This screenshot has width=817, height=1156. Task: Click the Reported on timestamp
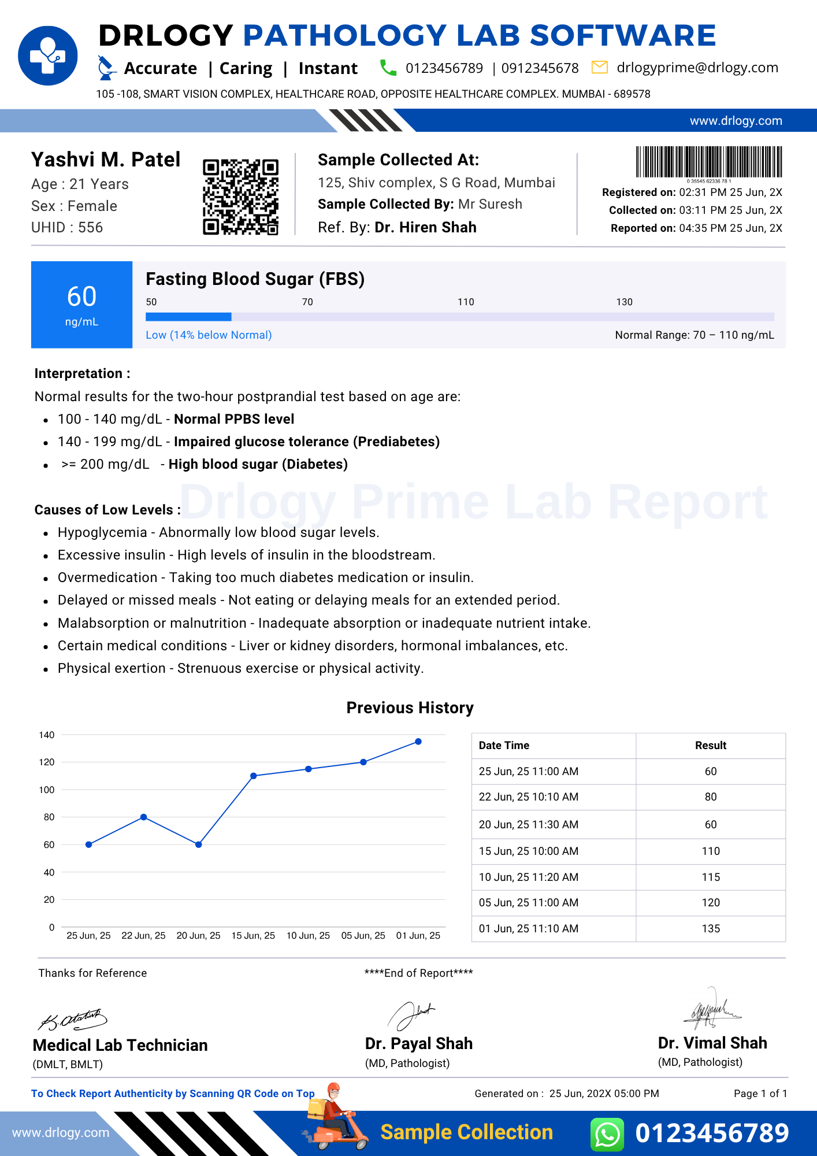click(x=696, y=228)
